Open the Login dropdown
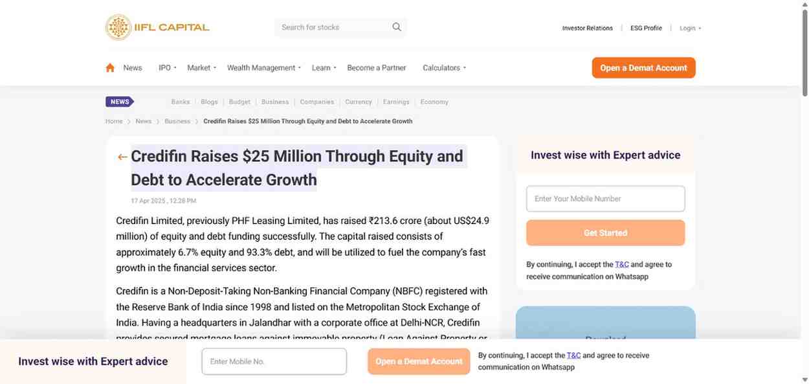Screen dimensions: 809x384 (688, 28)
